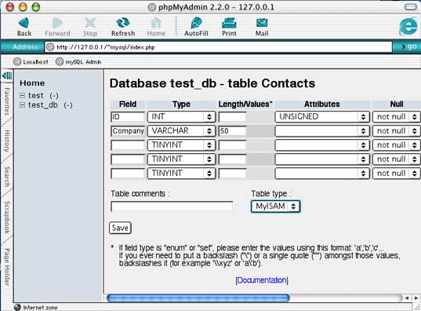Click the Home link in sidebar
421x311 pixels.
tap(32, 83)
